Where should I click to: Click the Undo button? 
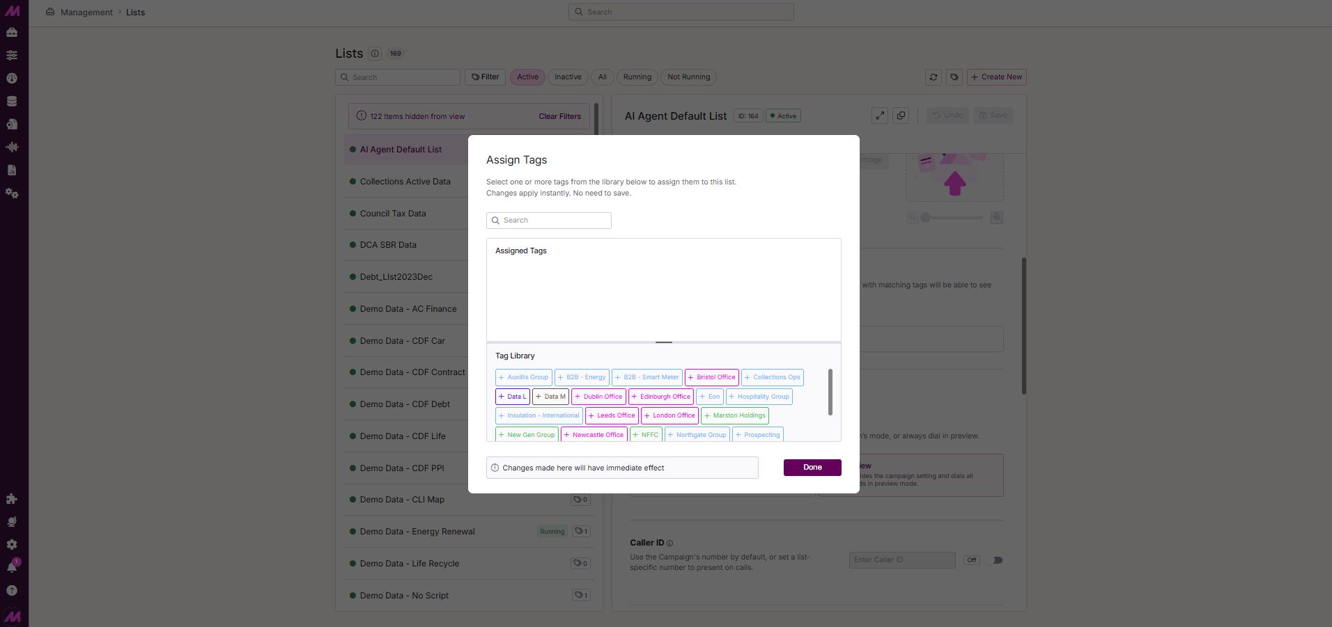click(947, 116)
